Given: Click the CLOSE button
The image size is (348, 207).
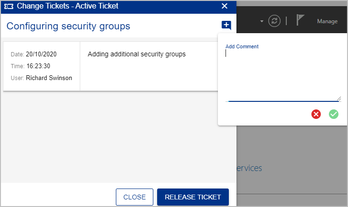Looking at the screenshot, I should coord(134,197).
